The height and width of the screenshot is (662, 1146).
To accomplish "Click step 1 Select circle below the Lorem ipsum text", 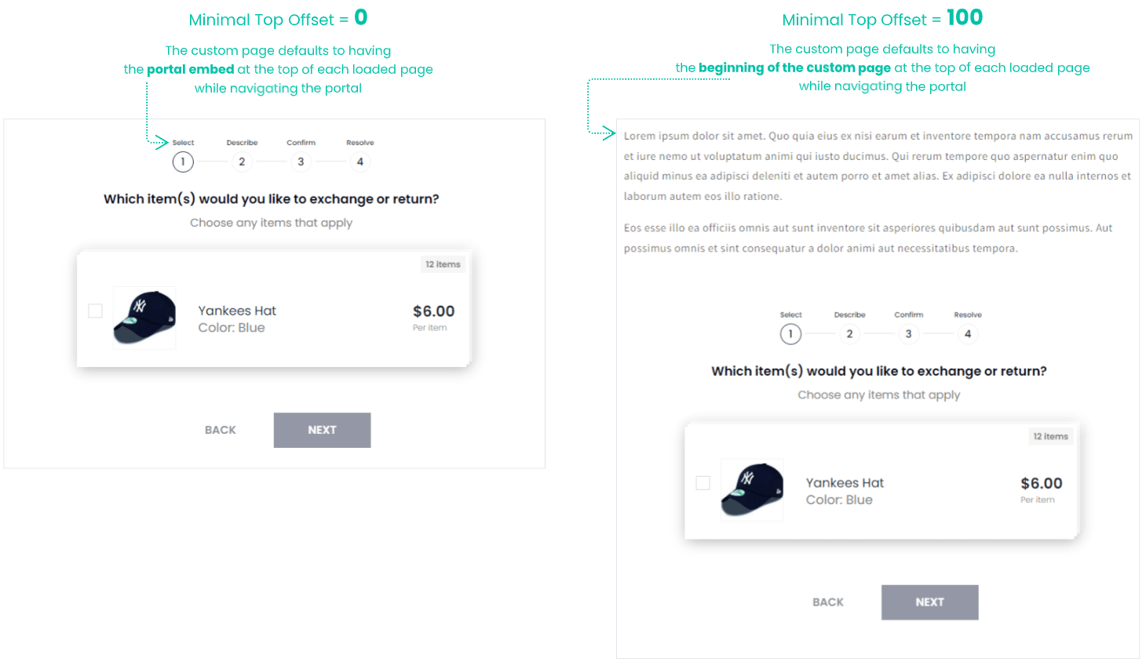I will coord(790,334).
